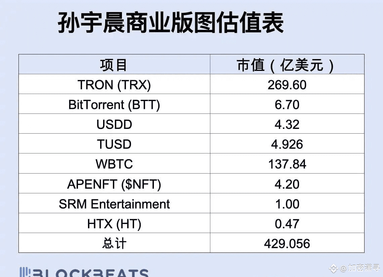Click the TRON (TRX) cell

[114, 85]
